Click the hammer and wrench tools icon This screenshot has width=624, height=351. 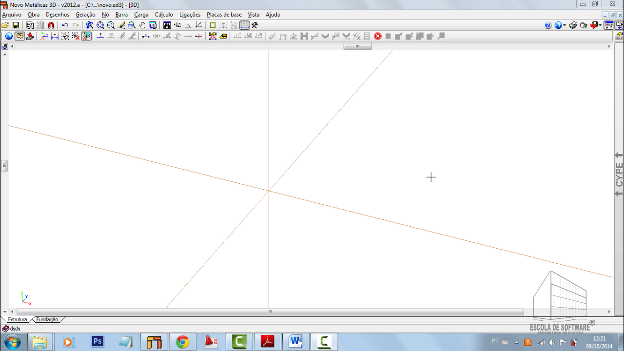tap(254, 25)
